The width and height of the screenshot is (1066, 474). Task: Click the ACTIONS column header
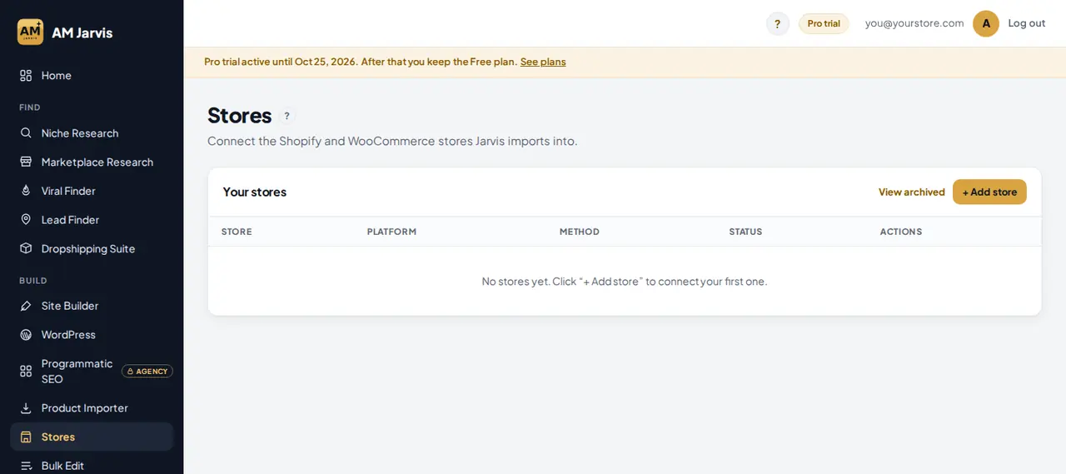[x=901, y=232]
